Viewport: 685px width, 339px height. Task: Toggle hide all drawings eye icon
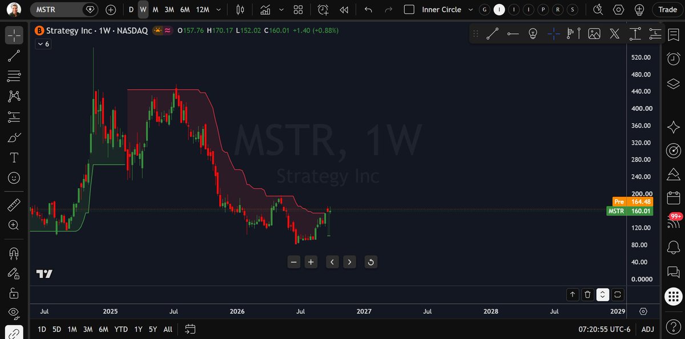coord(14,313)
